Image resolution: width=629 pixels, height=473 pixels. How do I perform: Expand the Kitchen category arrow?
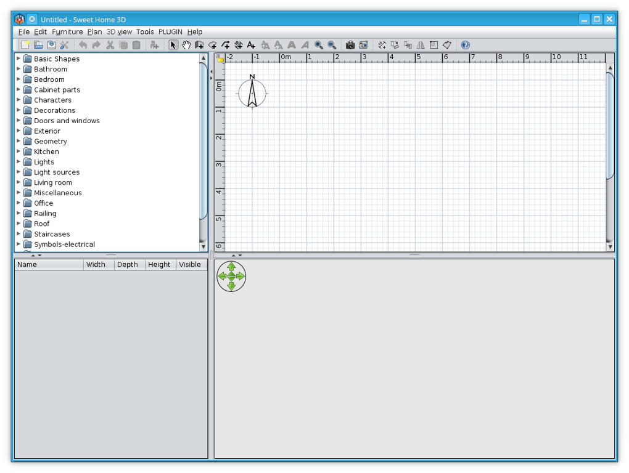tap(18, 151)
